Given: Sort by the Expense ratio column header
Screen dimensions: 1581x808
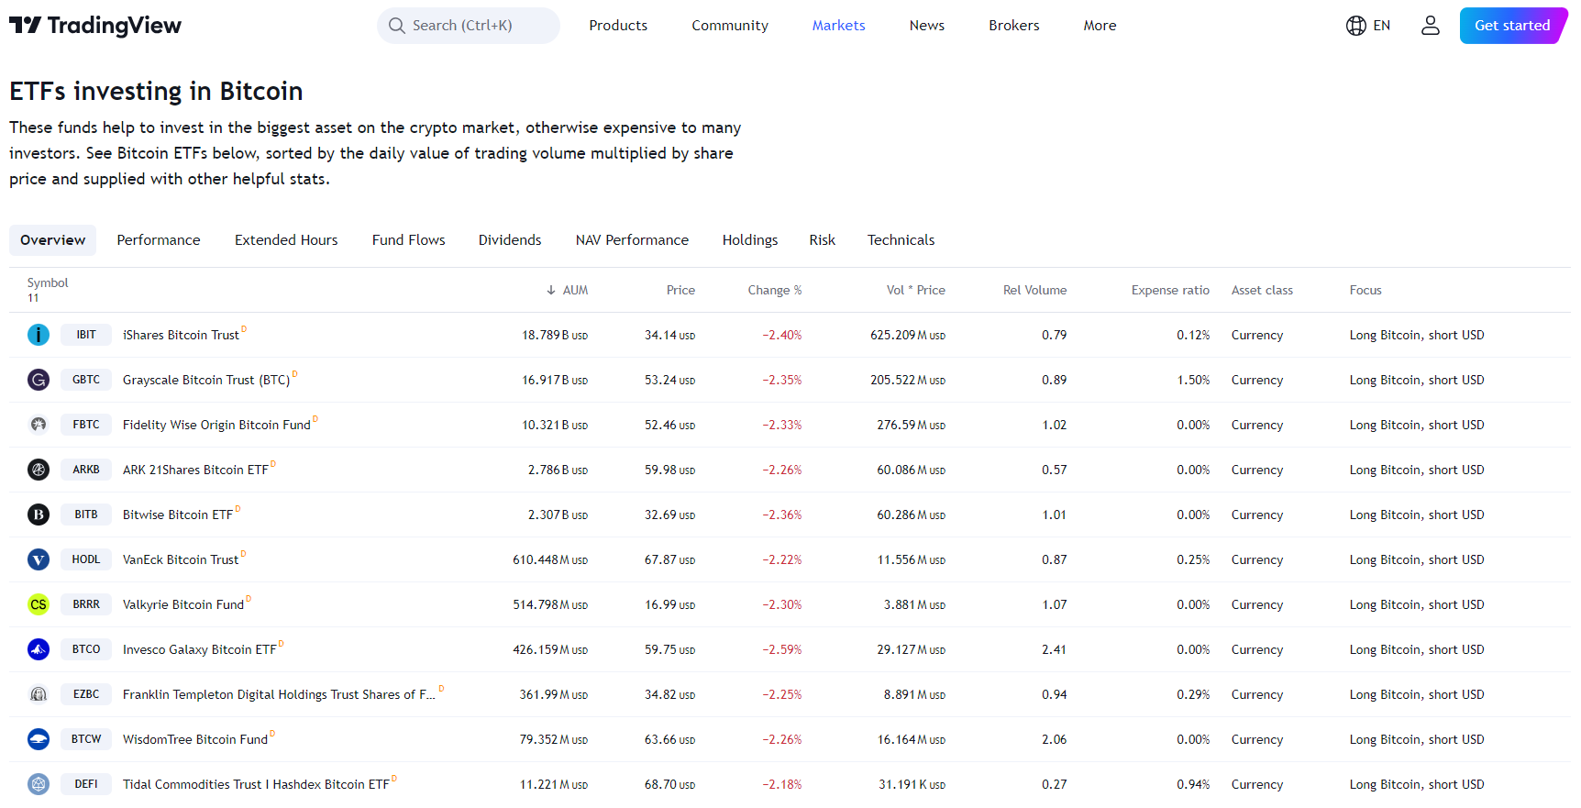Looking at the screenshot, I should pyautogui.click(x=1170, y=290).
